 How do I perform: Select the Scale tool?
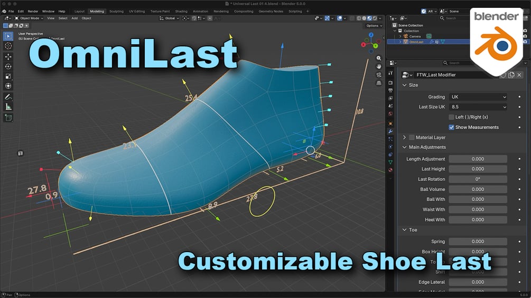click(x=8, y=76)
